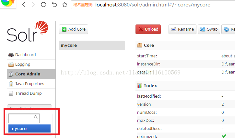Click the Core section package icon
Image resolution: width=235 pixels, height=138 pixels.
tap(139, 45)
